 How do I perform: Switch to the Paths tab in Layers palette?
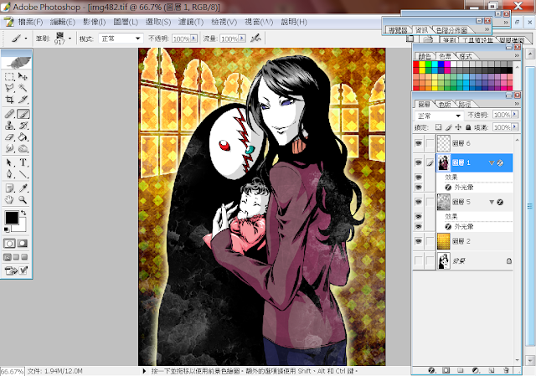point(465,104)
